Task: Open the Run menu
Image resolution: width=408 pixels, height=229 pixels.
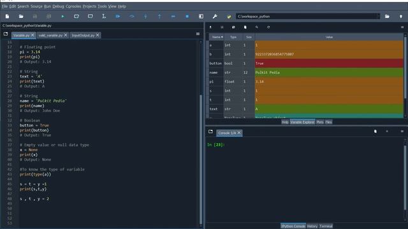Action: pos(47,6)
